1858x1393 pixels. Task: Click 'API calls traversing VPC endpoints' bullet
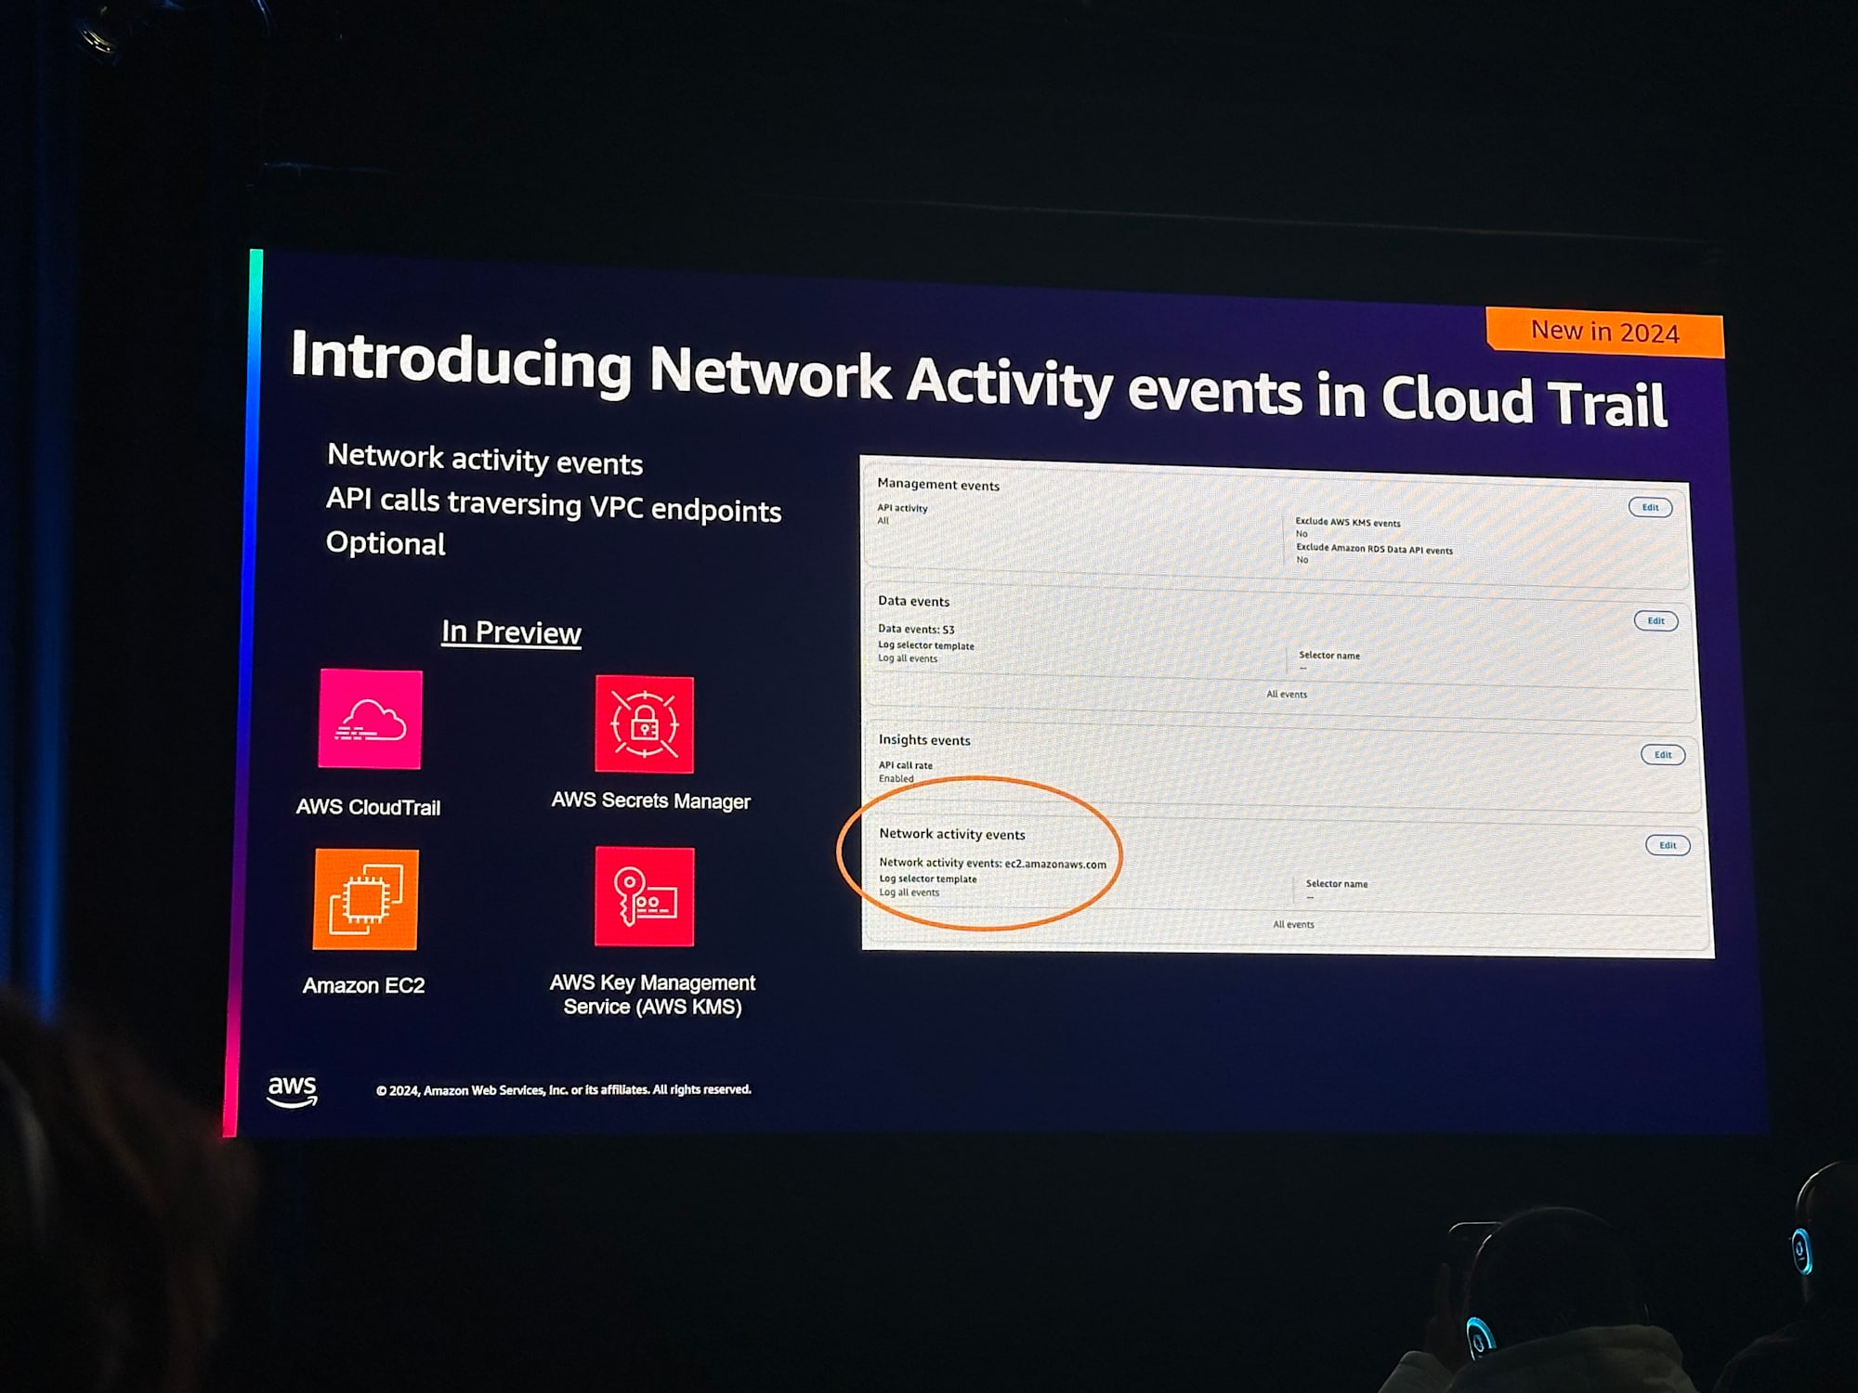554,504
